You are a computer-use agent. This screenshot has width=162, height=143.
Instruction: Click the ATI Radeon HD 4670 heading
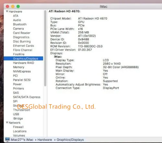(x=64, y=11)
